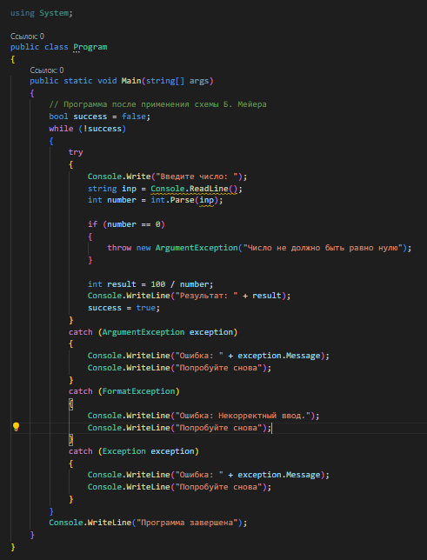
Task: Open the 'Ссылок: 0' CodeLens above Main method
Action: [x=47, y=70]
